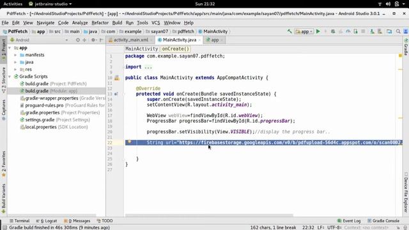Image resolution: width=409 pixels, height=230 pixels.
Task: Click the intention bulb icon on line 22
Action: click(x=129, y=142)
